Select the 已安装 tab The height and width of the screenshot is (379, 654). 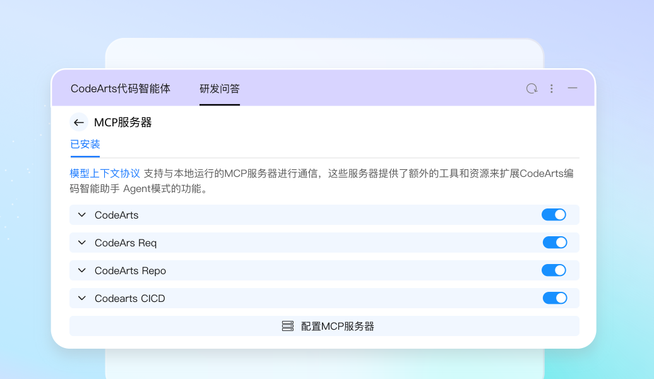(x=85, y=145)
